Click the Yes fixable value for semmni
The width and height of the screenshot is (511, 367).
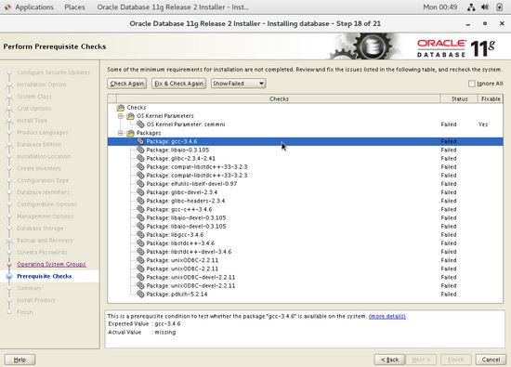click(x=483, y=125)
